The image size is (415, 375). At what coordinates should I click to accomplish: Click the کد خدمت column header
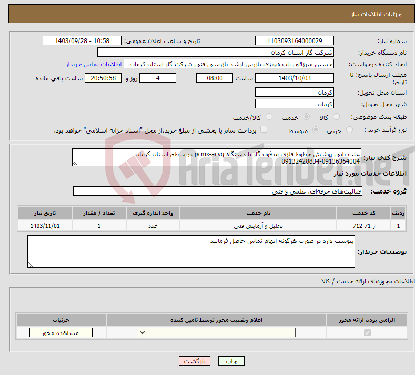(364, 213)
